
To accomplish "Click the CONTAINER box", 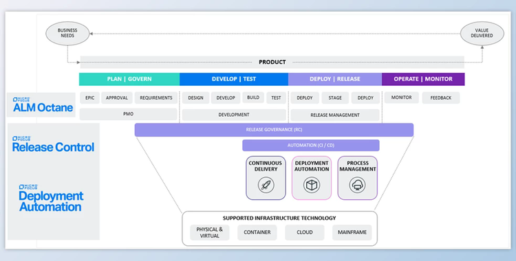I will (x=257, y=232).
